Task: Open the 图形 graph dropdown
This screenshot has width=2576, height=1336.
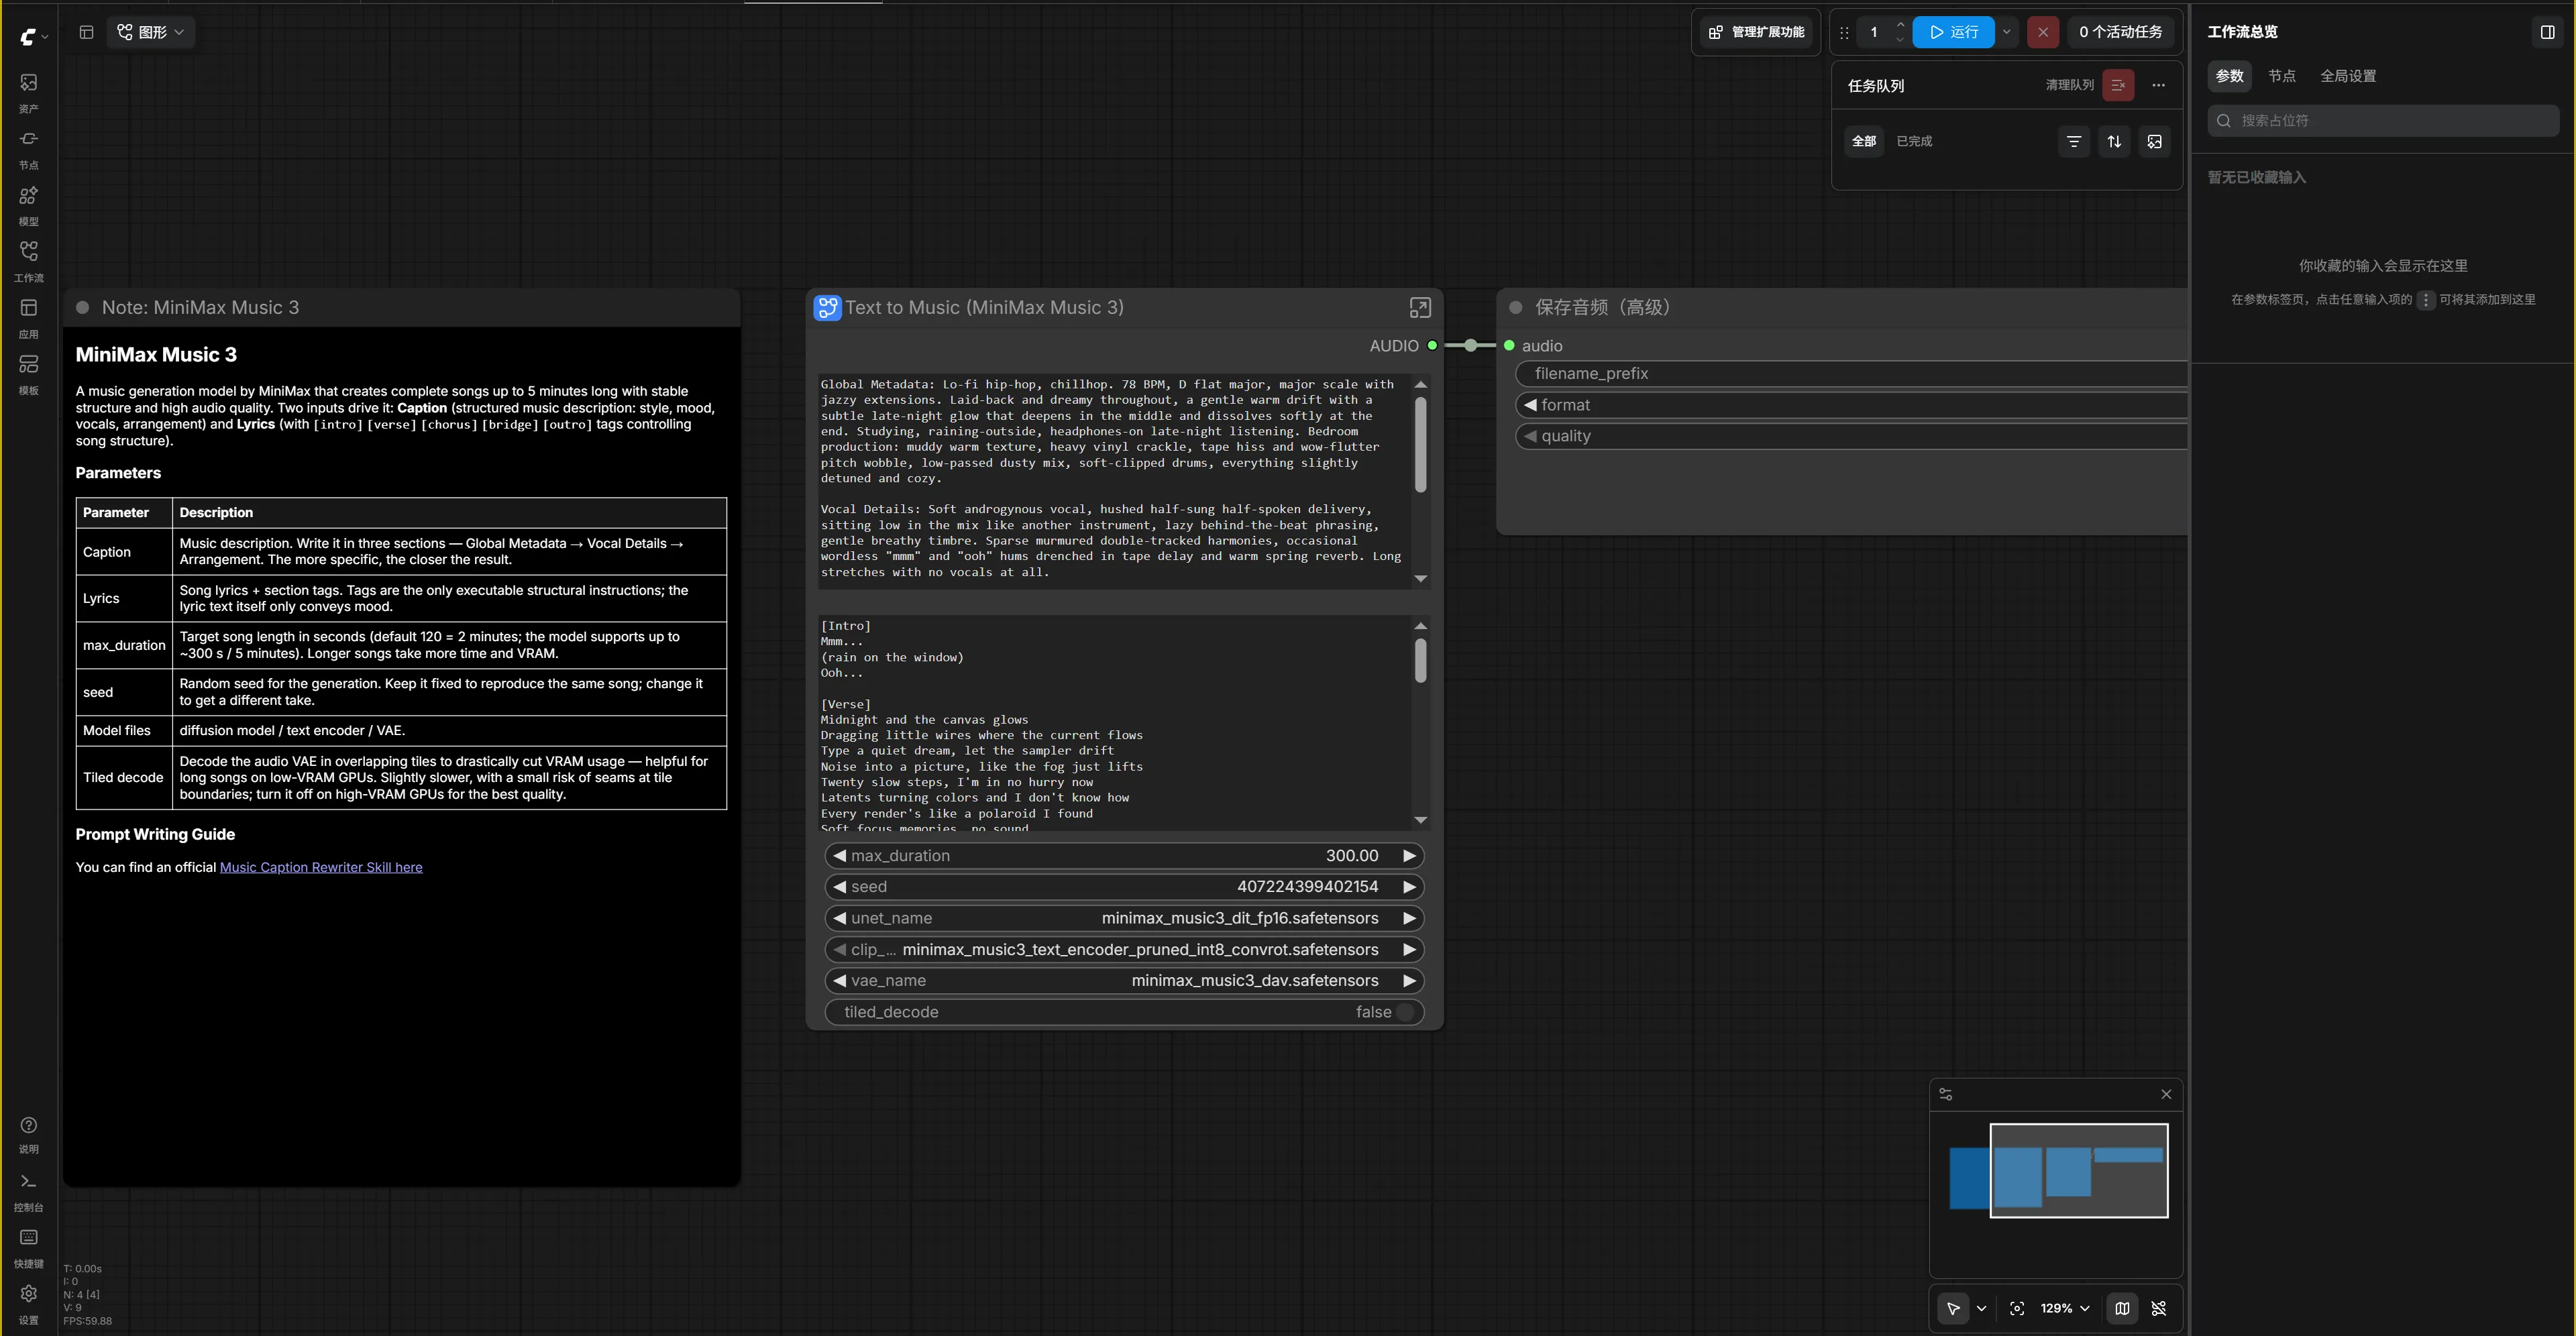Action: coord(150,32)
